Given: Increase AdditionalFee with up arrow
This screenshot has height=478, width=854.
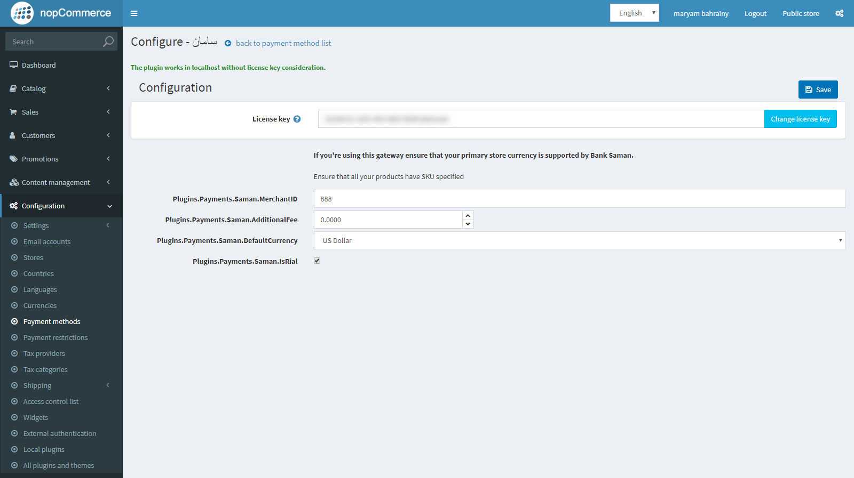Looking at the screenshot, I should [x=468, y=215].
